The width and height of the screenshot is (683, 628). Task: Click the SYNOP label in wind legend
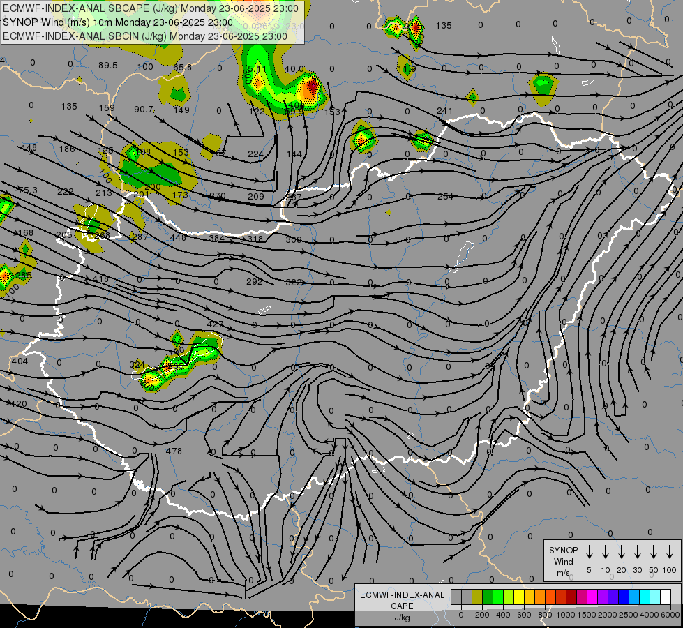point(563,550)
